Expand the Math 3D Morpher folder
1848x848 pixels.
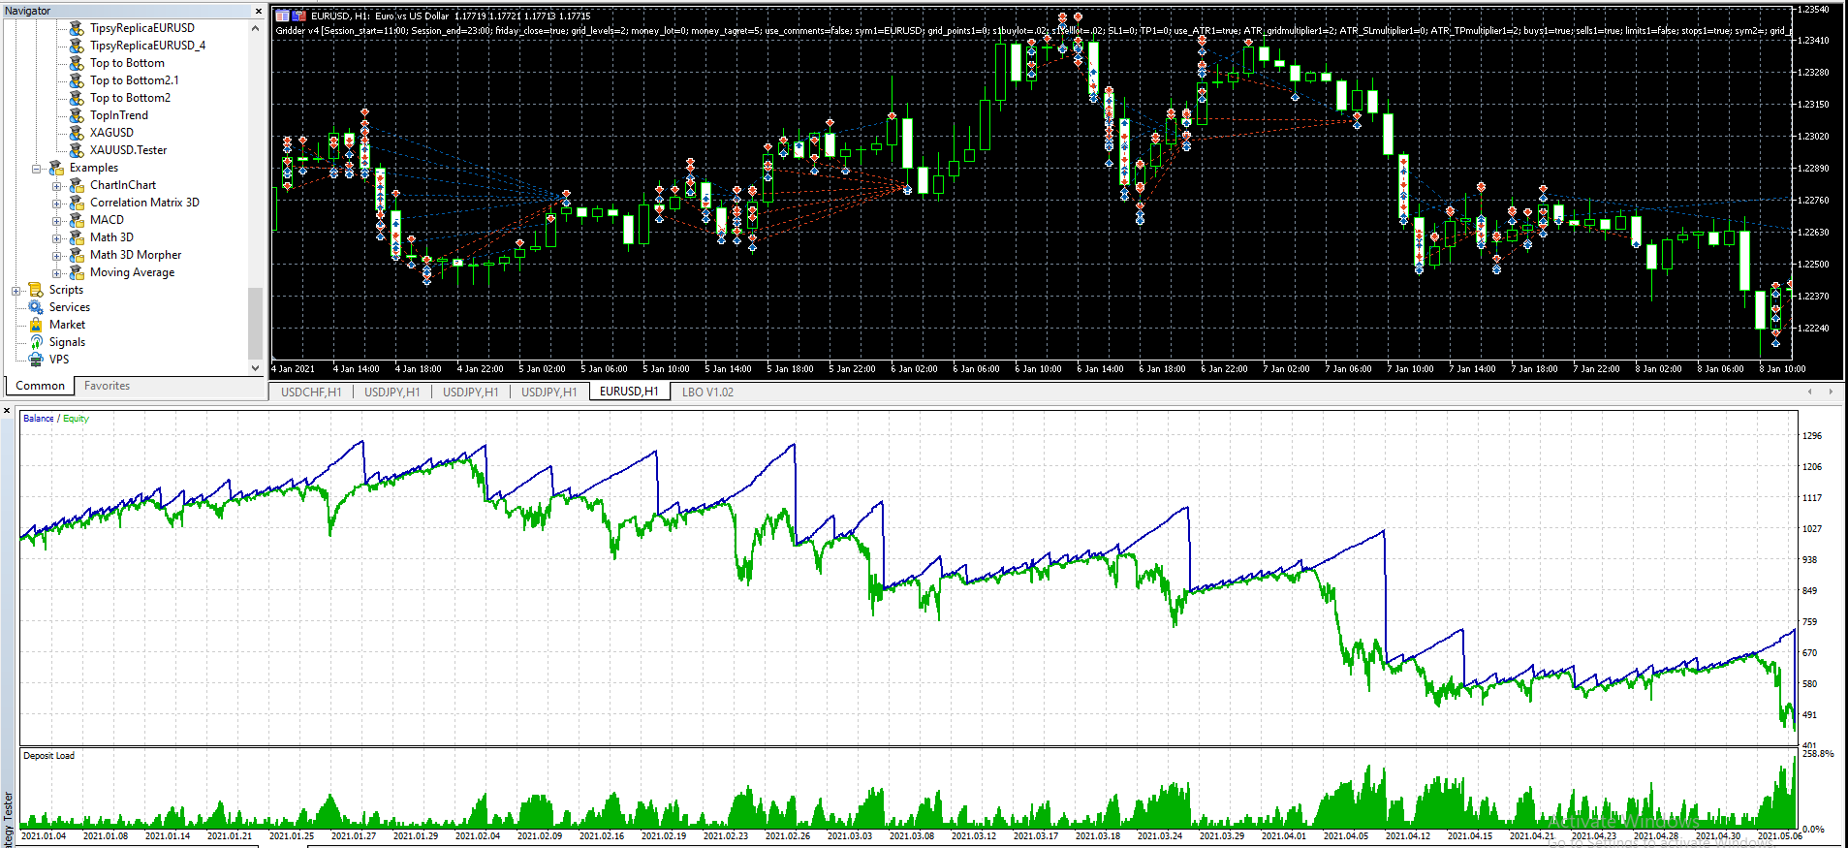57,256
